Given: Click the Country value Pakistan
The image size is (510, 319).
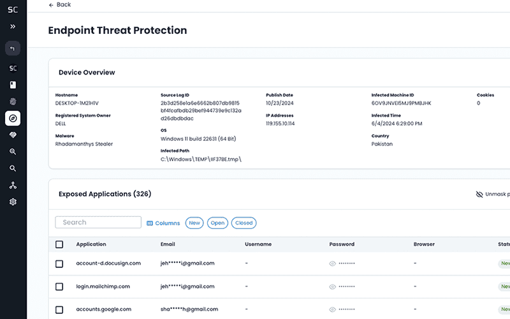Looking at the screenshot, I should 382,144.
